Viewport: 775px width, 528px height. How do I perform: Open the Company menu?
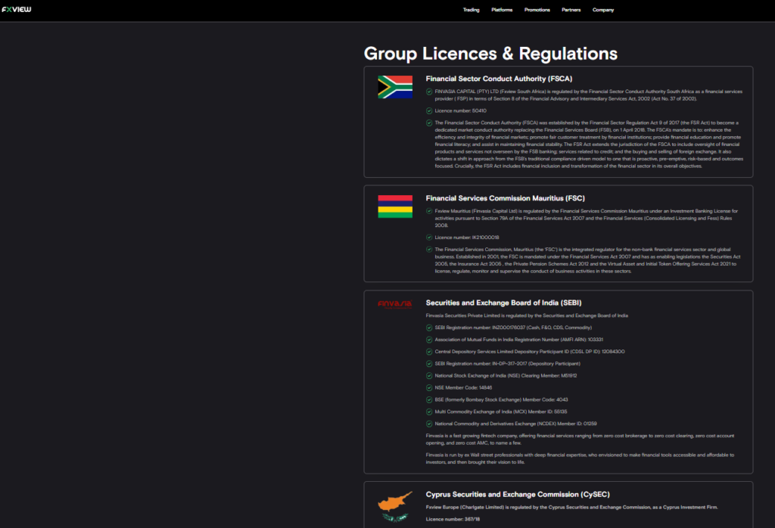coord(603,10)
